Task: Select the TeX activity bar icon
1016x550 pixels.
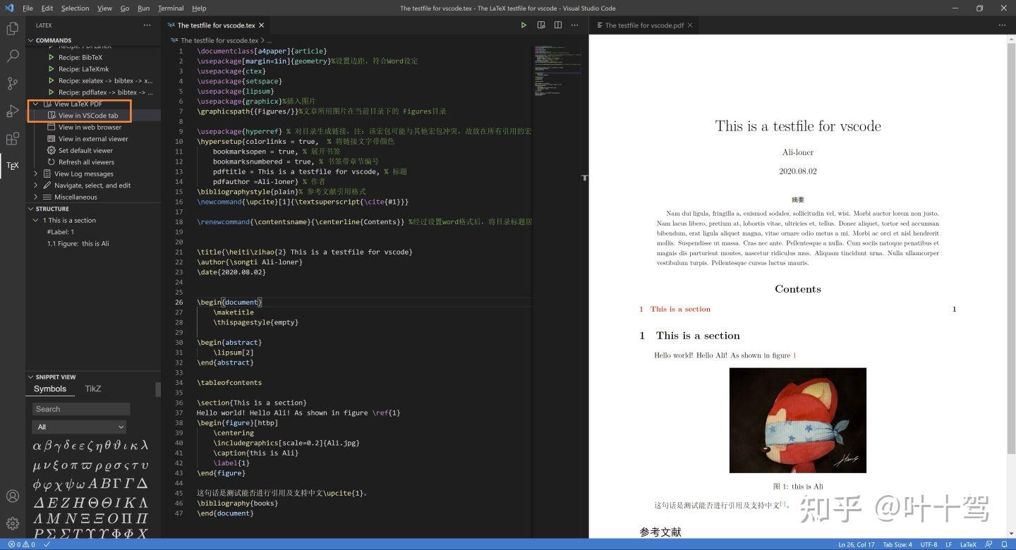Action: (11, 166)
